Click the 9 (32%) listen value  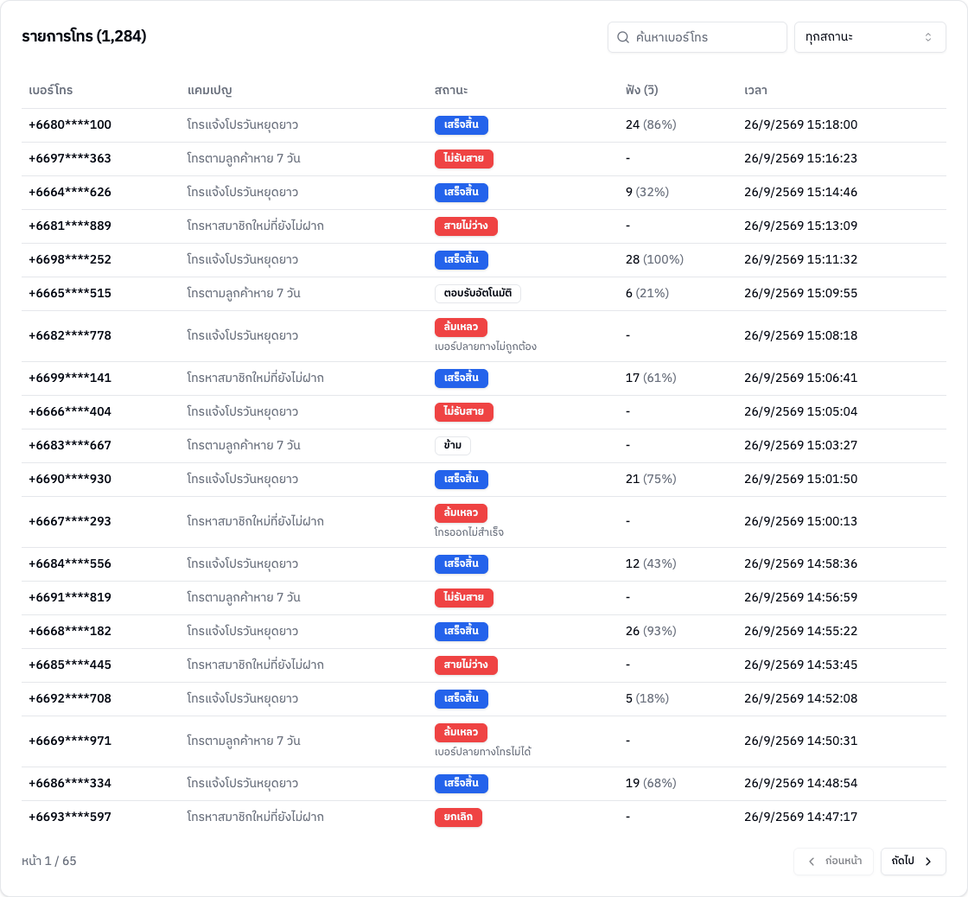[x=647, y=193]
